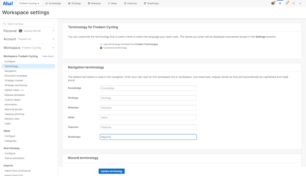
Task: Open the settings gear icon
Action: coord(280,3)
